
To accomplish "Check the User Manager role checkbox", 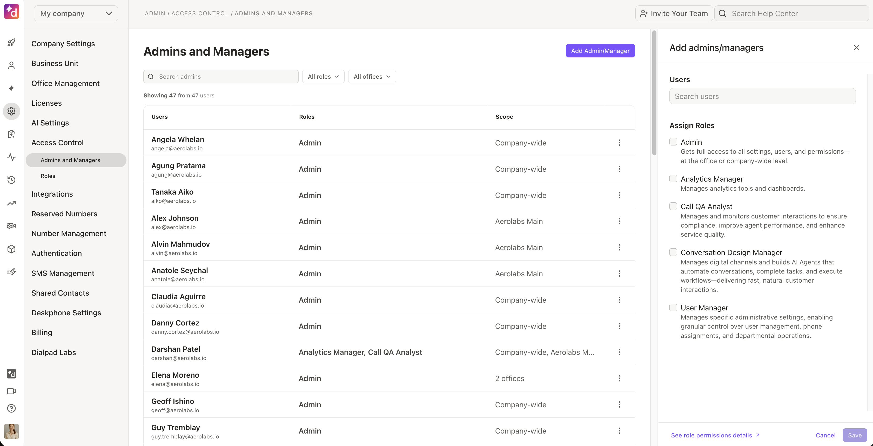I will (673, 307).
